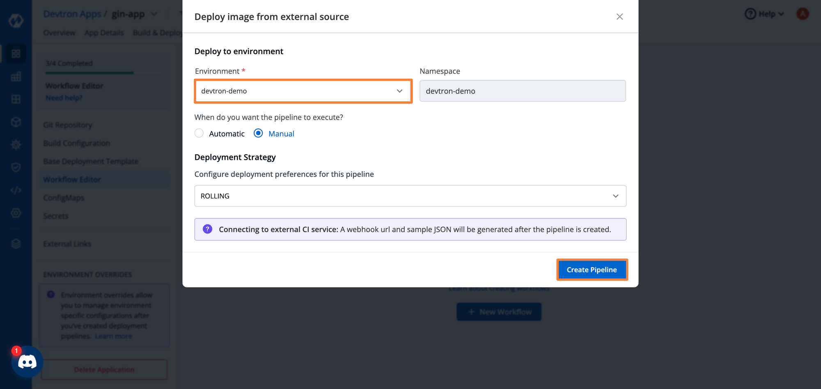Open Git Repository configuration item
Viewport: 821px width, 389px height.
tap(68, 125)
